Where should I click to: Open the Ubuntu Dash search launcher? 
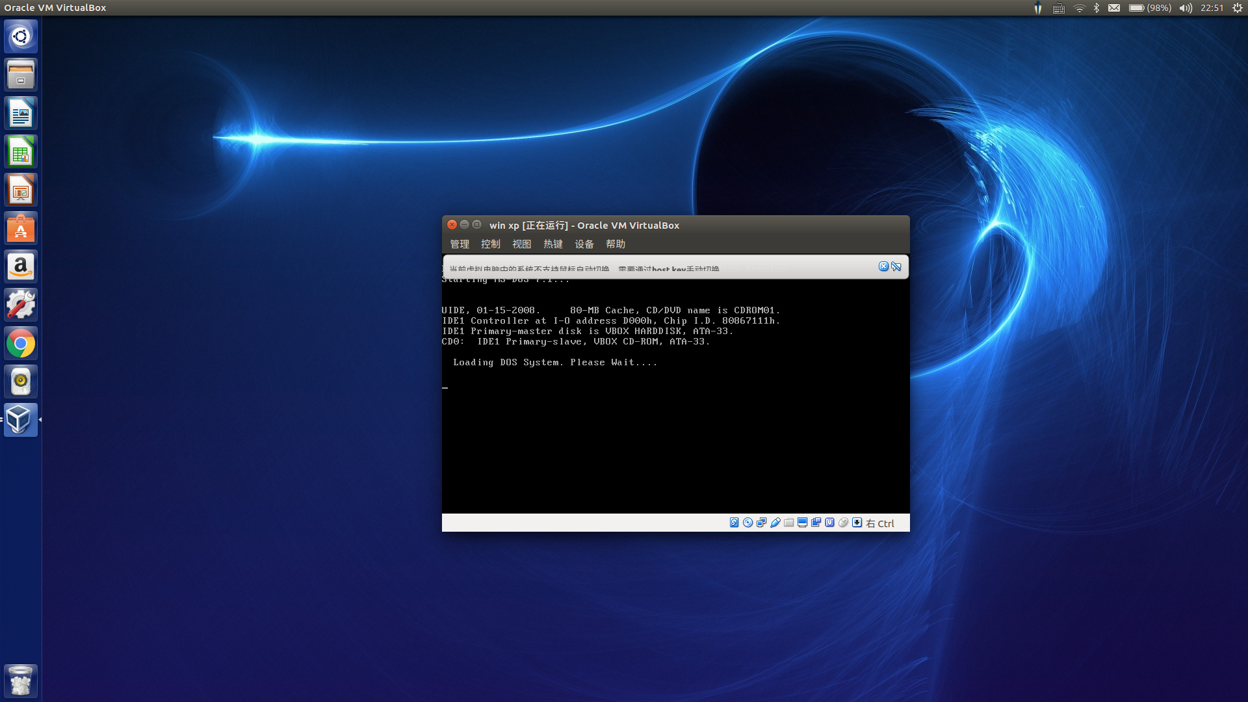[x=21, y=36]
